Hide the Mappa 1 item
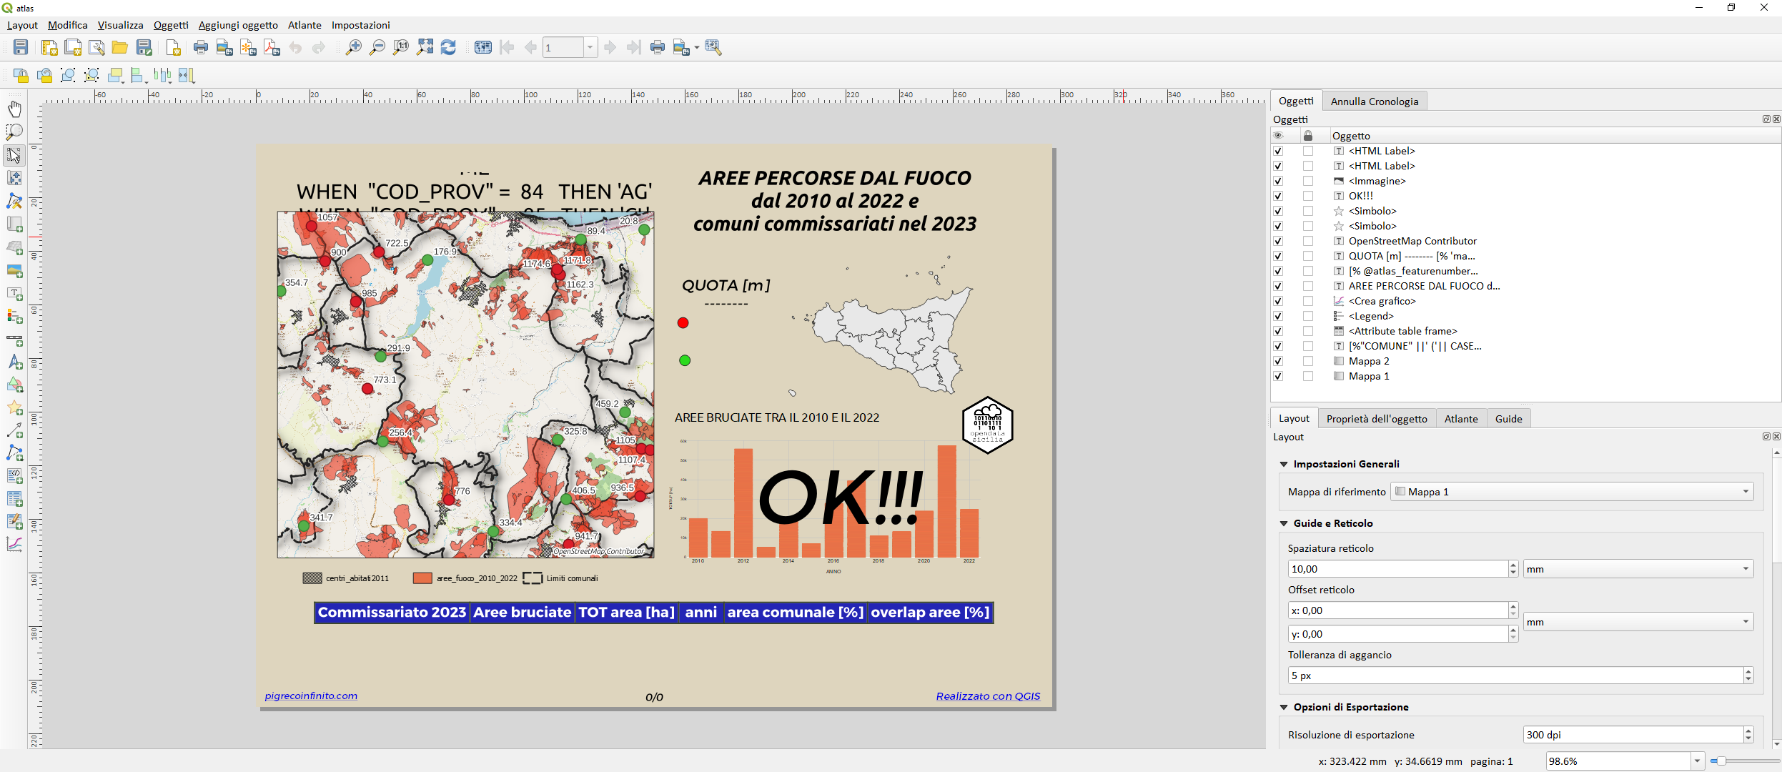 point(1278,377)
